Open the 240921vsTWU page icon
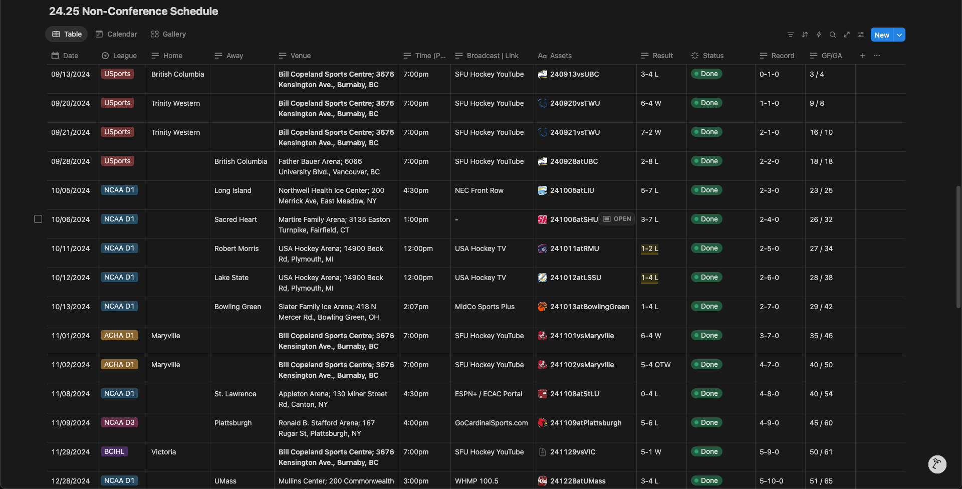Screen dimensions: 962x489 point(542,132)
